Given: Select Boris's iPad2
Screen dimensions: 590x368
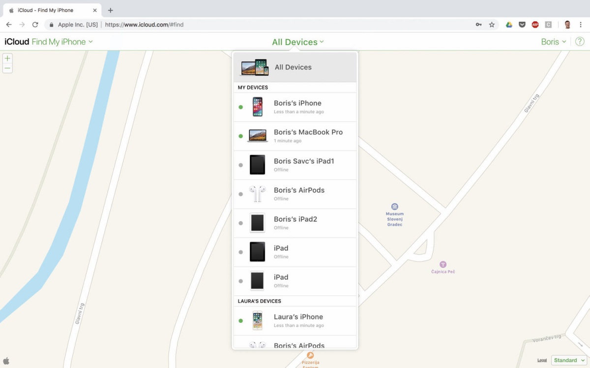Looking at the screenshot, I should click(295, 223).
